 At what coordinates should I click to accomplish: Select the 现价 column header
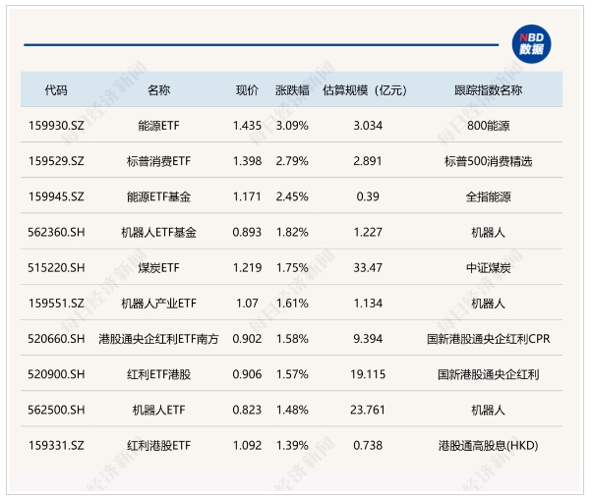point(247,90)
